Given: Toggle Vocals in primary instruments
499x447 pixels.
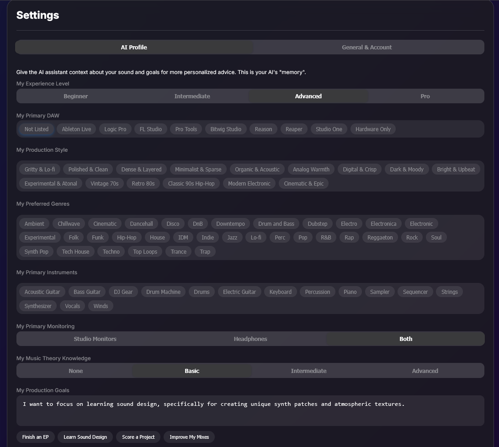Looking at the screenshot, I should (72, 306).
